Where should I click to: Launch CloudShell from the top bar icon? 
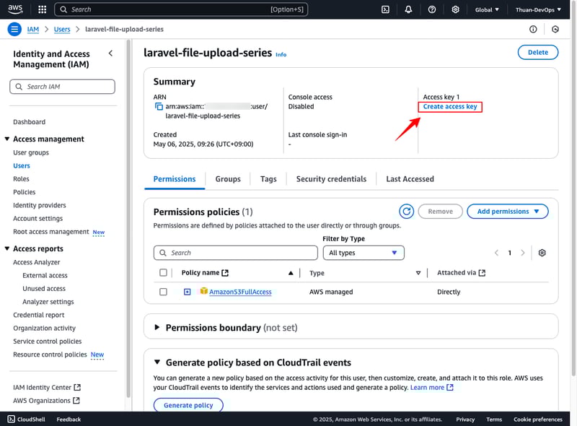pyautogui.click(x=386, y=9)
